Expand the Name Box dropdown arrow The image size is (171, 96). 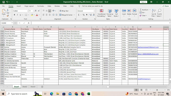[x=12, y=23]
